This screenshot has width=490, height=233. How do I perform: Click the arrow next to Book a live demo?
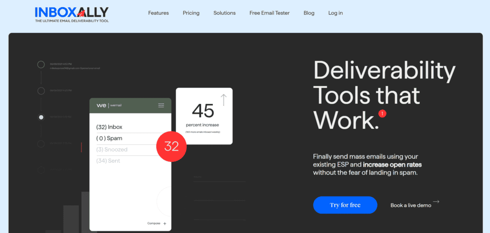[x=436, y=202]
